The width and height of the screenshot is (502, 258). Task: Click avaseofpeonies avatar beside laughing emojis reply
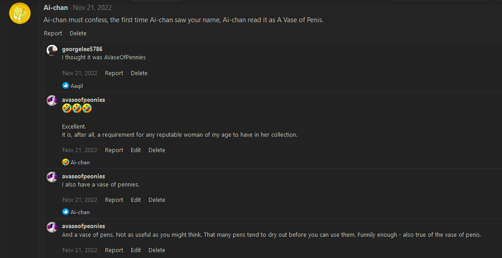(52, 100)
